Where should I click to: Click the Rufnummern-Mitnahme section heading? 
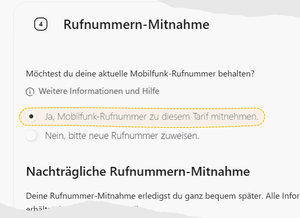pos(137,24)
